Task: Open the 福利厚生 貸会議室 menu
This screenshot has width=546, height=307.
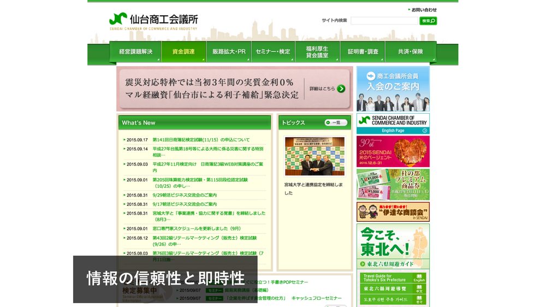Action: 317,51
